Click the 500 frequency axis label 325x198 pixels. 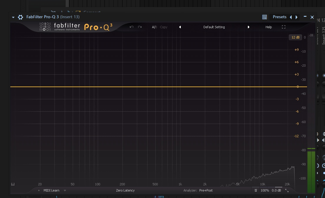(x=155, y=184)
